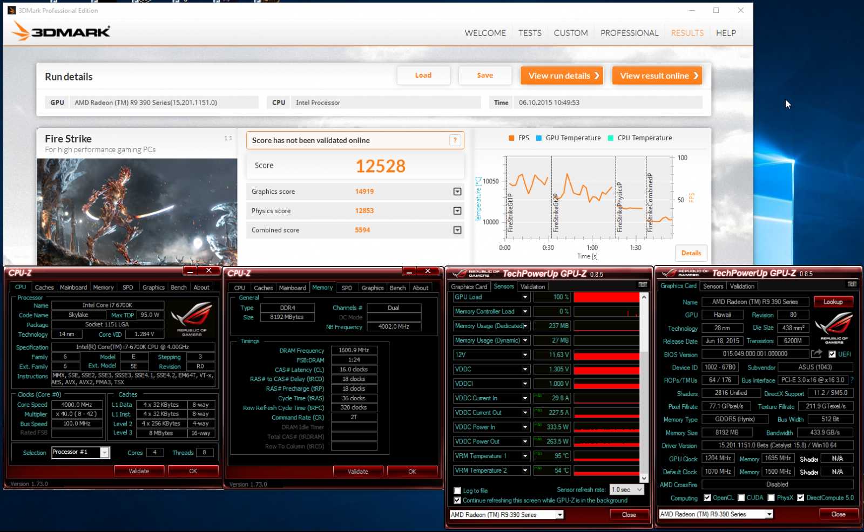Viewport: 864px width, 532px height.
Task: Open the Sensor refresh rate dropdown
Action: [639, 490]
